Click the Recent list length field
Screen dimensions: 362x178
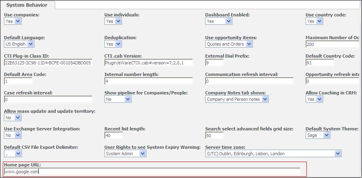click(x=114, y=136)
